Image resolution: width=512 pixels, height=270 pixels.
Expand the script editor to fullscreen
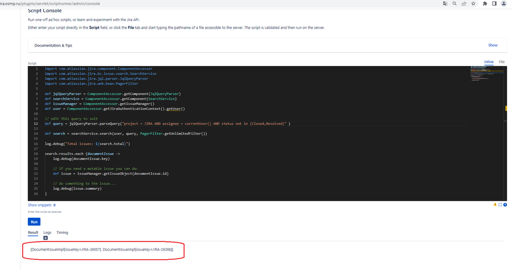tap(500, 205)
